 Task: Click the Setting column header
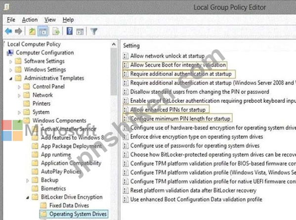pos(131,45)
